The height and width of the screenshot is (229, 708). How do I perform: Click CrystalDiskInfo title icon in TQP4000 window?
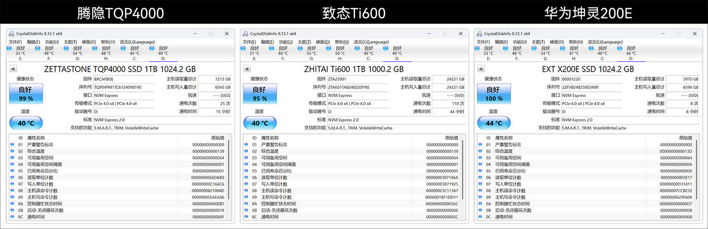(10, 33)
